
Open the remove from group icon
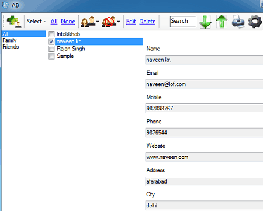click(109, 22)
